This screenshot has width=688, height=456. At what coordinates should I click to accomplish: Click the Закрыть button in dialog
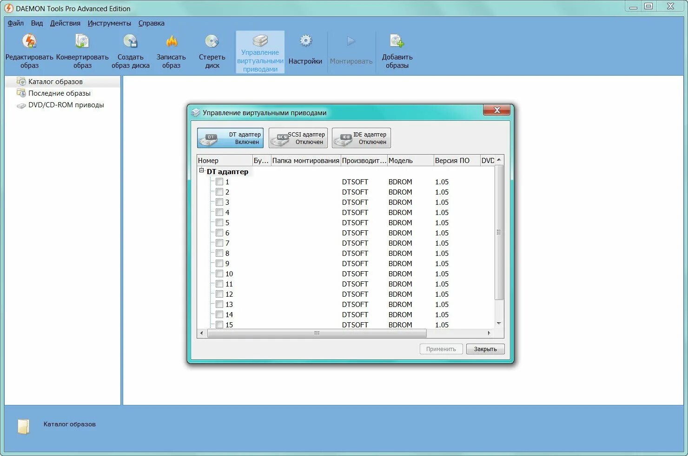tap(485, 349)
